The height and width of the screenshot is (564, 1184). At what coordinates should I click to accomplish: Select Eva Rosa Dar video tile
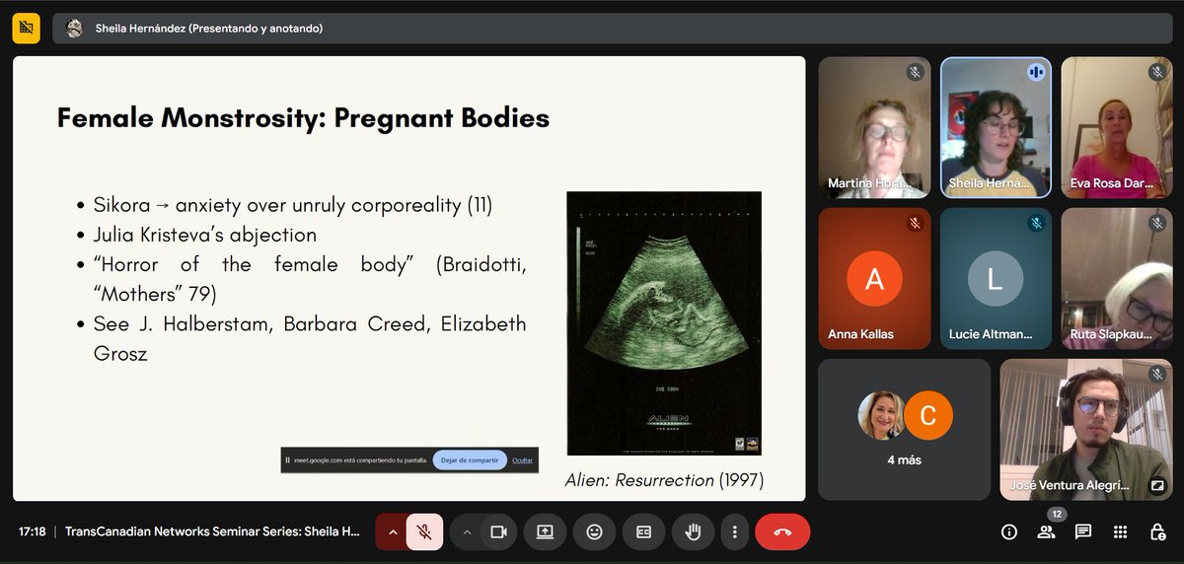pyautogui.click(x=1117, y=127)
